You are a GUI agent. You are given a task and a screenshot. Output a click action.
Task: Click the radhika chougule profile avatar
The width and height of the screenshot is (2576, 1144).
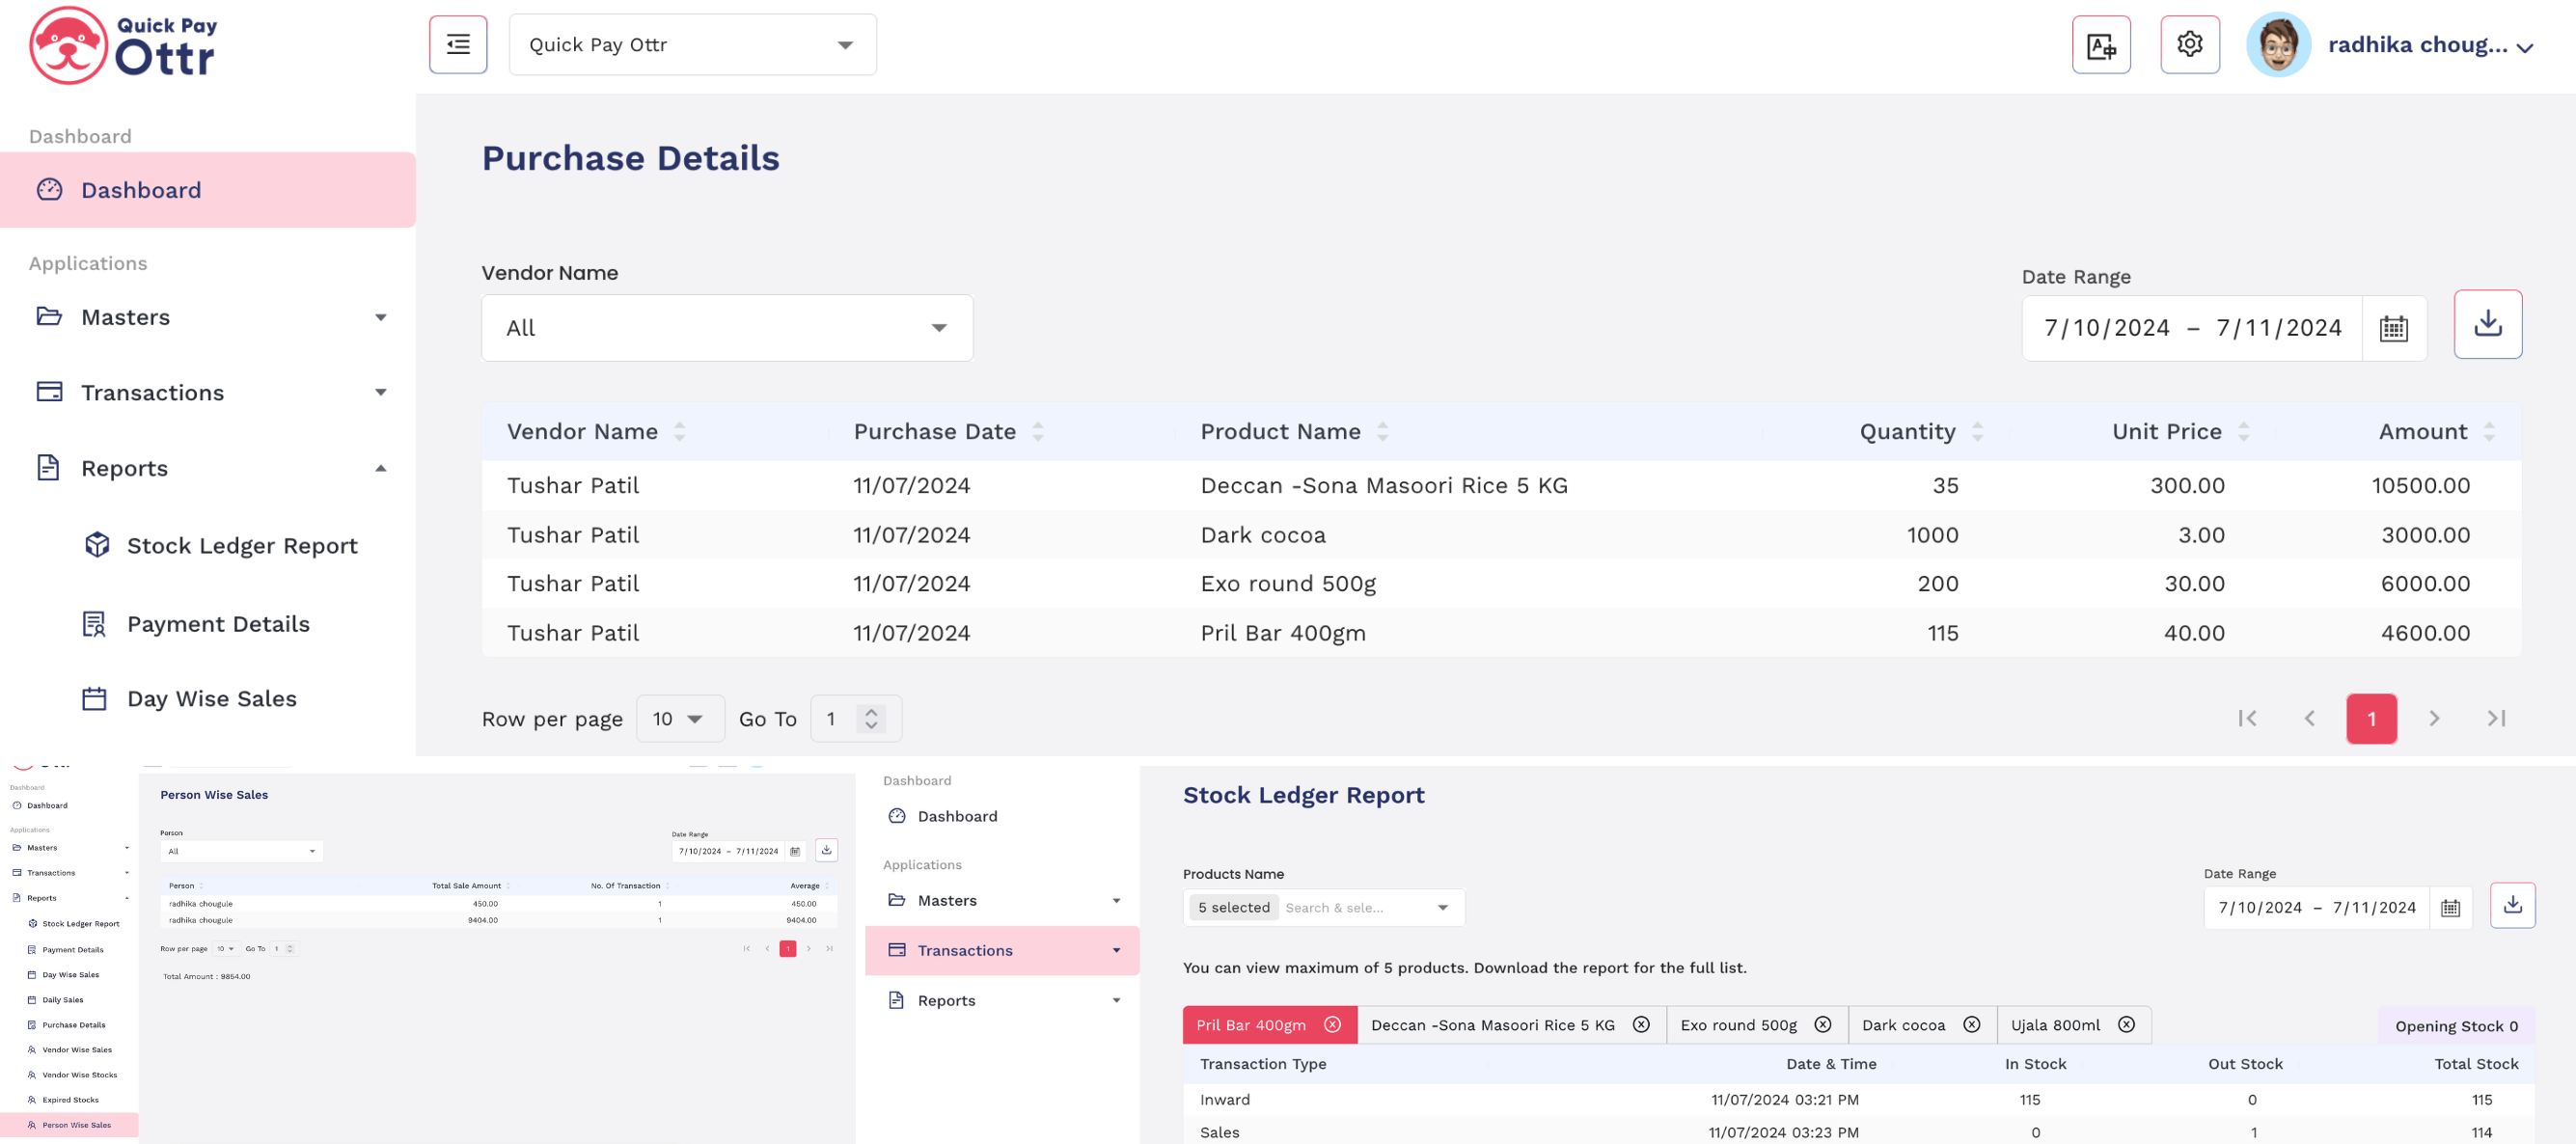(2278, 44)
